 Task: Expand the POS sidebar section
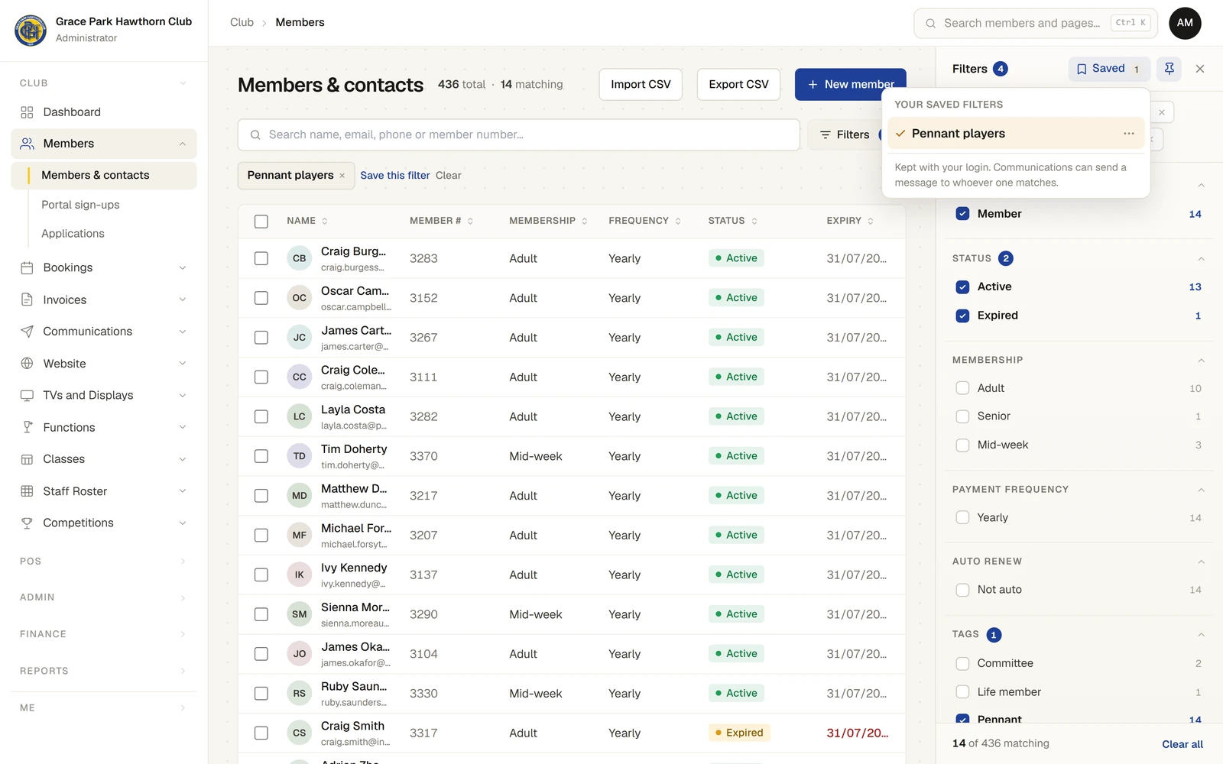(103, 562)
